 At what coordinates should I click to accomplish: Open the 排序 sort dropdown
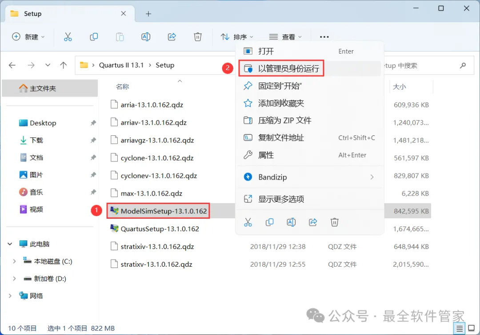(237, 37)
